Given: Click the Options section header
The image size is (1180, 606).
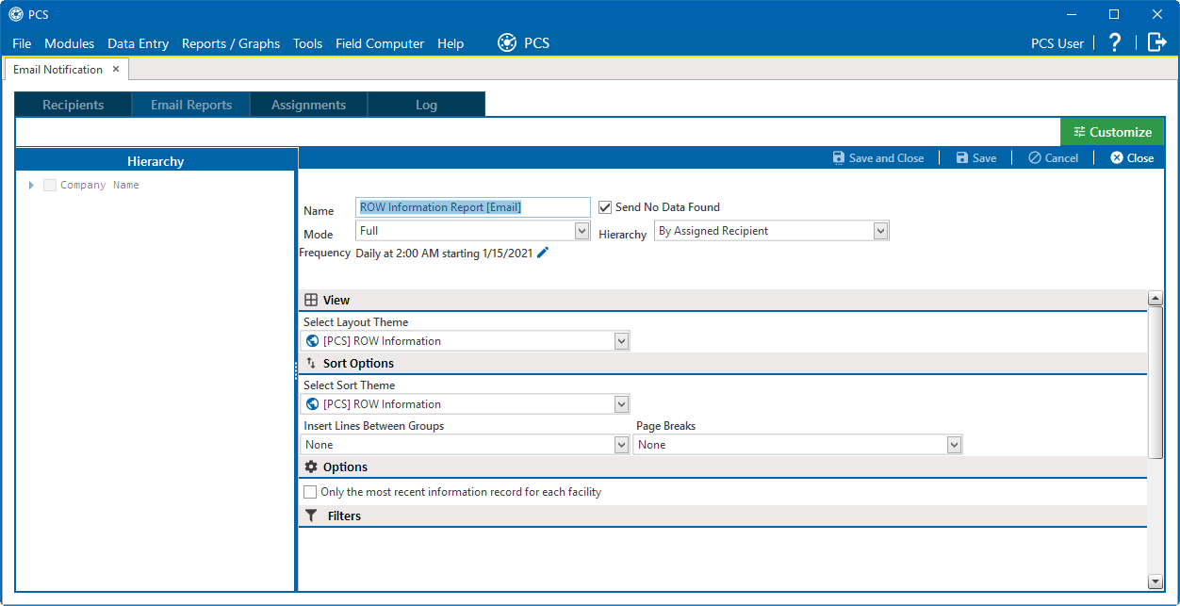Looking at the screenshot, I should (723, 467).
